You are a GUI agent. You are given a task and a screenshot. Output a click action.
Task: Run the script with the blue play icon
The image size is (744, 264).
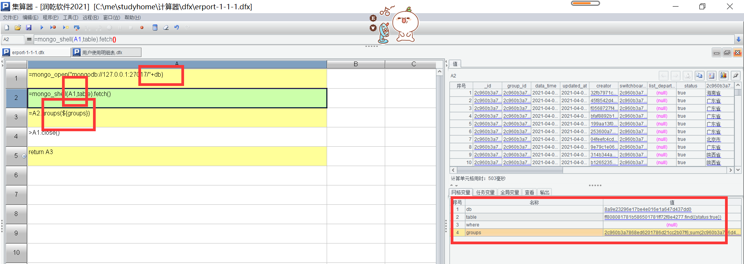click(42, 27)
